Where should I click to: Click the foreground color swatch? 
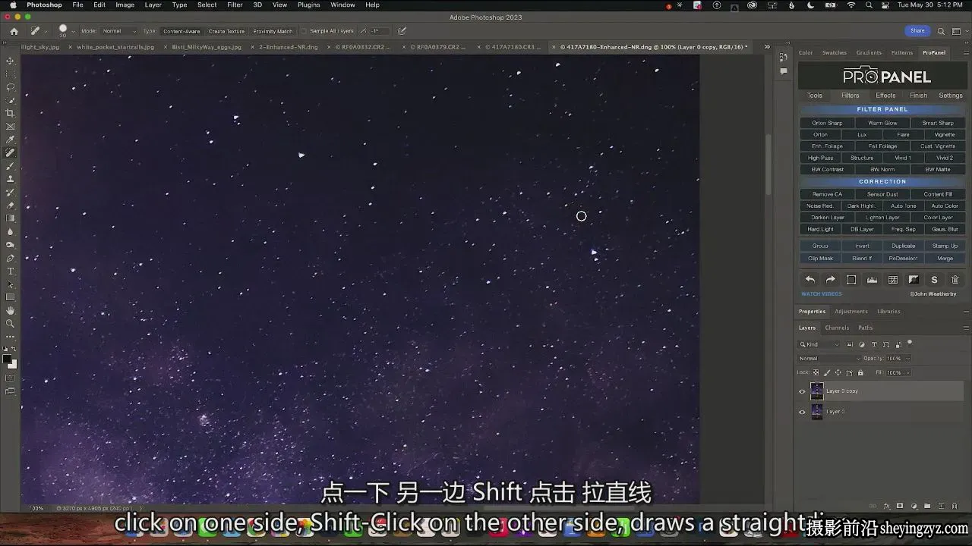(x=7, y=359)
